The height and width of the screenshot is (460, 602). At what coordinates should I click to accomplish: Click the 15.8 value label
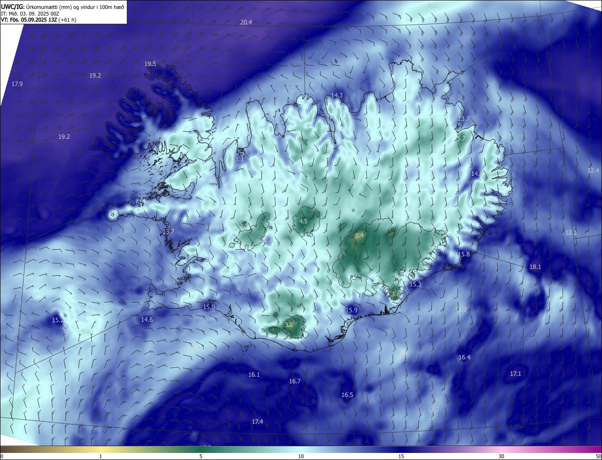(464, 254)
